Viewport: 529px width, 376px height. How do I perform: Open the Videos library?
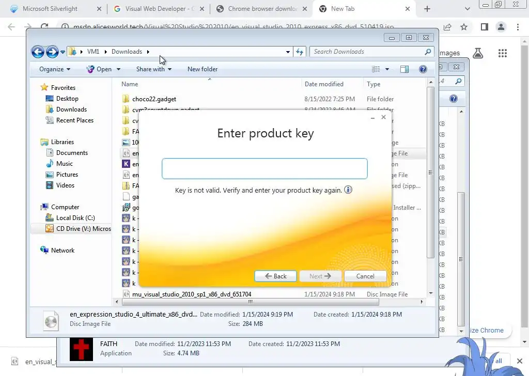point(65,185)
